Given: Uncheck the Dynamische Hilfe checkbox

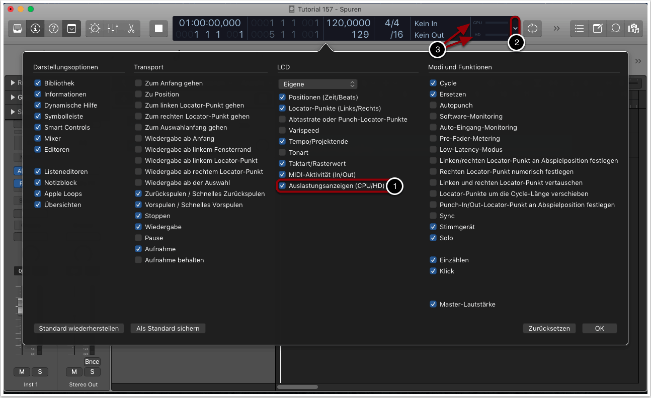Looking at the screenshot, I should 38,105.
